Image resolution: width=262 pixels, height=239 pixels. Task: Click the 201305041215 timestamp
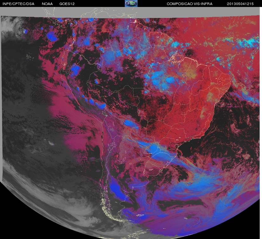[x=240, y=4]
